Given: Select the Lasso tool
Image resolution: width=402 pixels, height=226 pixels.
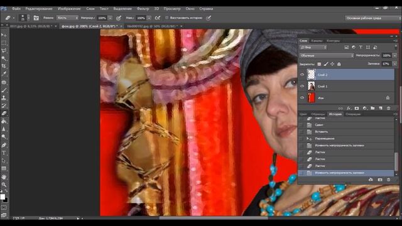Looking at the screenshot, I should pyautogui.click(x=4, y=50).
